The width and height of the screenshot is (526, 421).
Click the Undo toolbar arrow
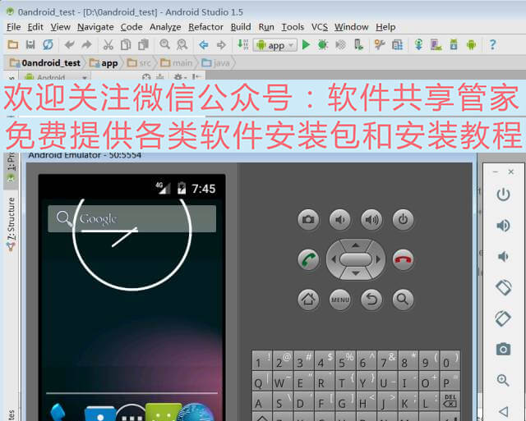(x=69, y=44)
